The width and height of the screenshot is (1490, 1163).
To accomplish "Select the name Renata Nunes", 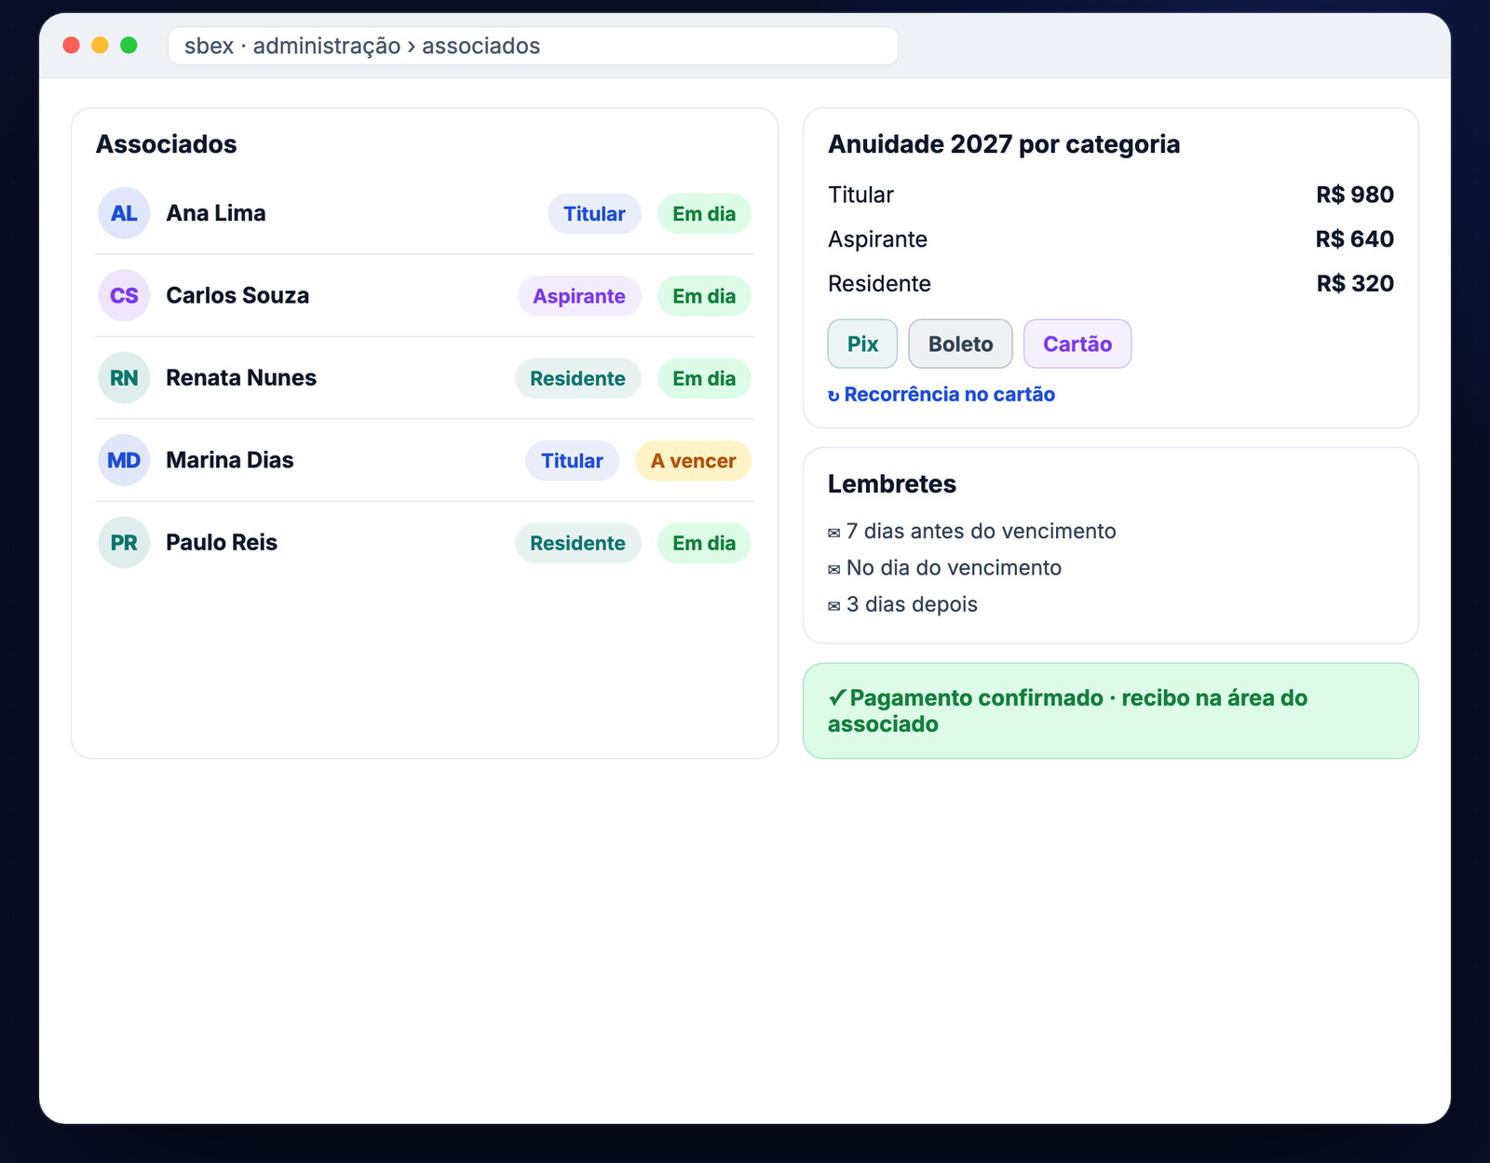I will (241, 378).
